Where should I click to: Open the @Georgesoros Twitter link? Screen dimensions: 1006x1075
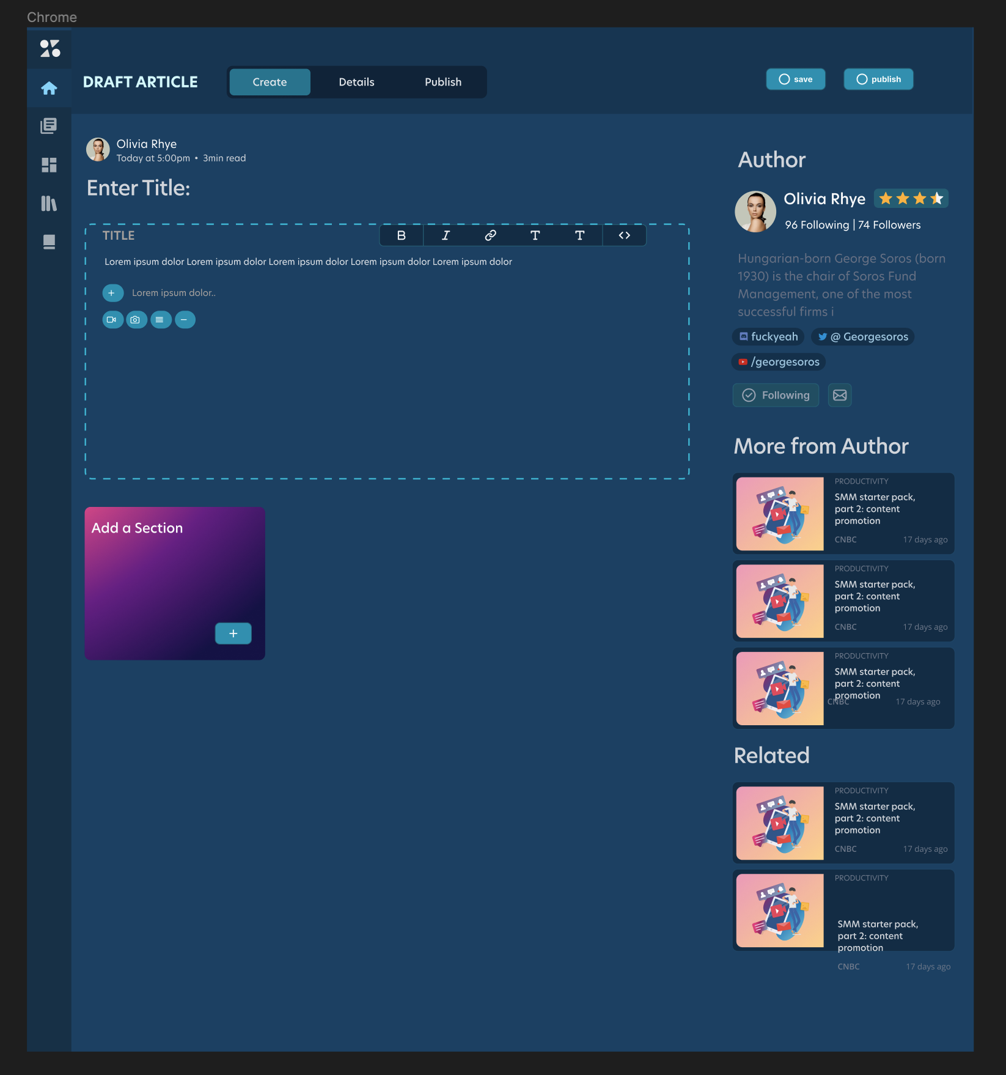(862, 336)
